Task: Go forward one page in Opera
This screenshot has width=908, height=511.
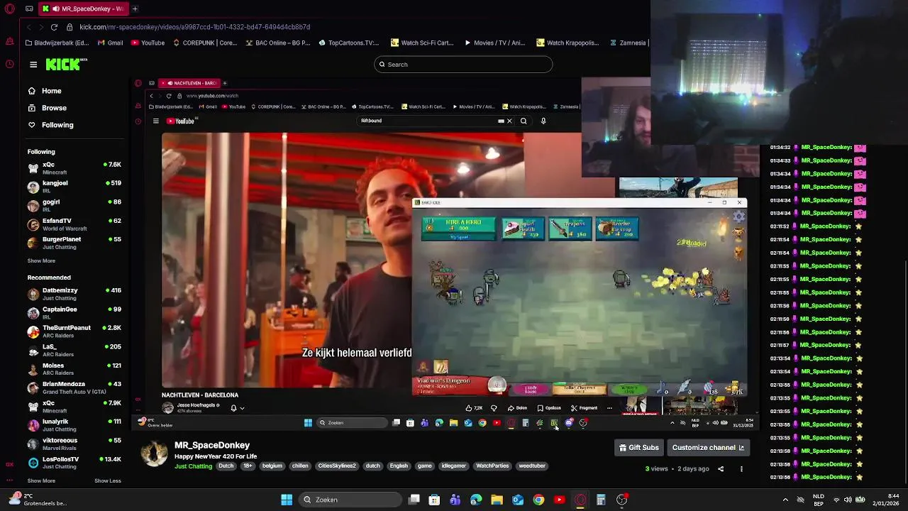Action: [x=41, y=27]
